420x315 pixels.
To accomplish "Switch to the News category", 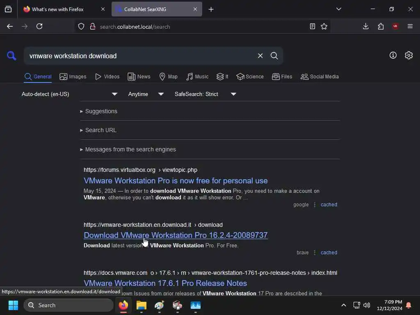I will [x=139, y=77].
